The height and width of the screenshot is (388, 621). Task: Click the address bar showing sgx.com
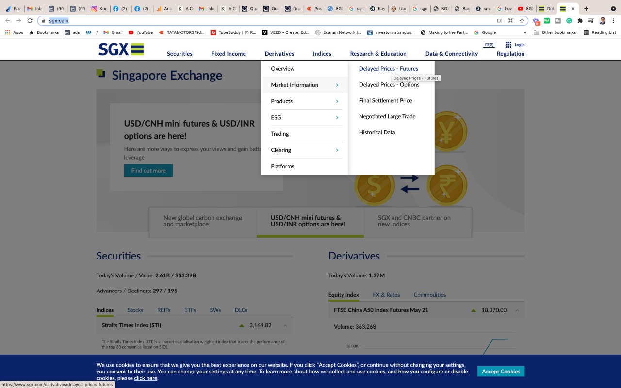[x=267, y=21]
